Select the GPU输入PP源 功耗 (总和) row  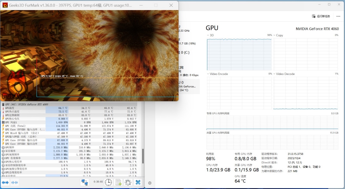[69, 136]
